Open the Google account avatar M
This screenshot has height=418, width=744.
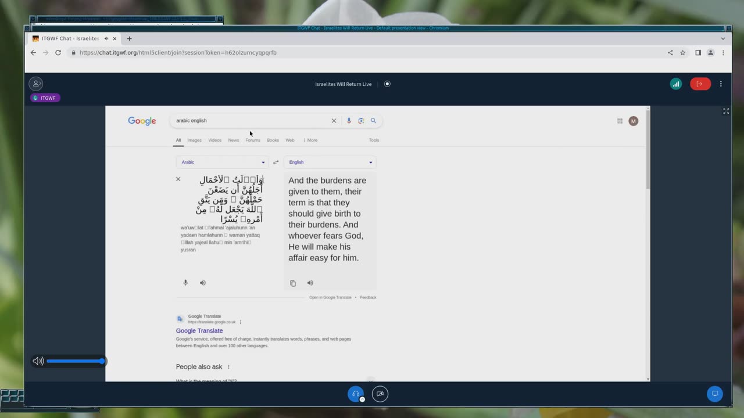tap(634, 121)
